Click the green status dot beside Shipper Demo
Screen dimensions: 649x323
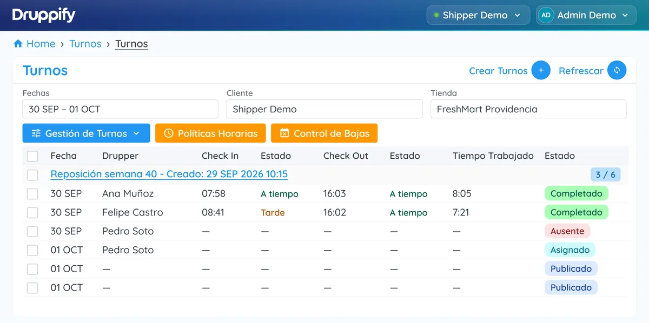(436, 15)
